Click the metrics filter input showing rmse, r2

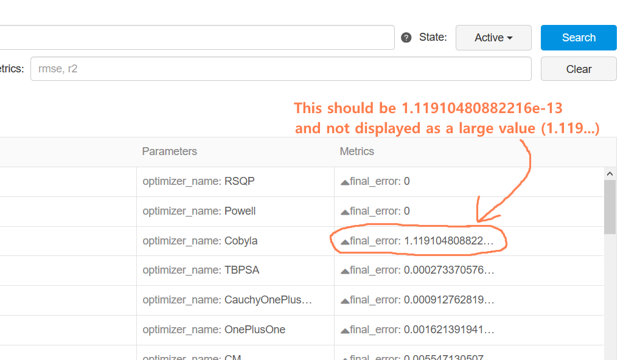[281, 68]
